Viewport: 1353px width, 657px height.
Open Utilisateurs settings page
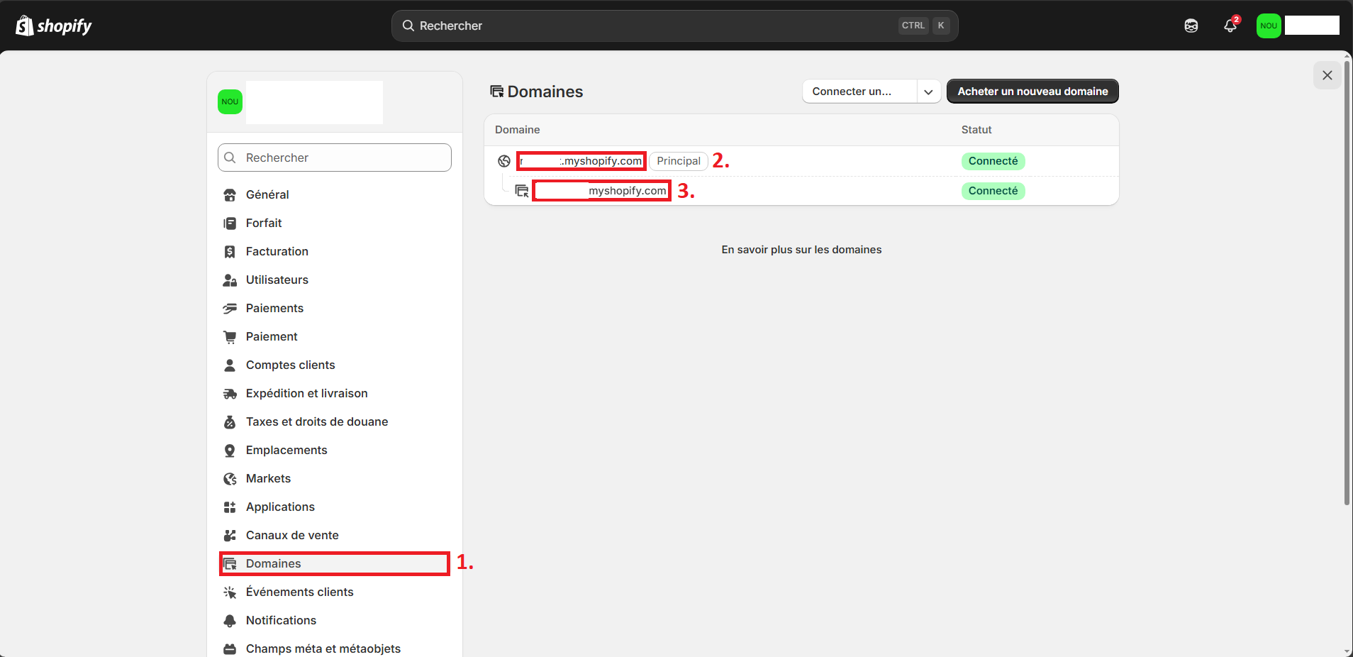coord(277,280)
